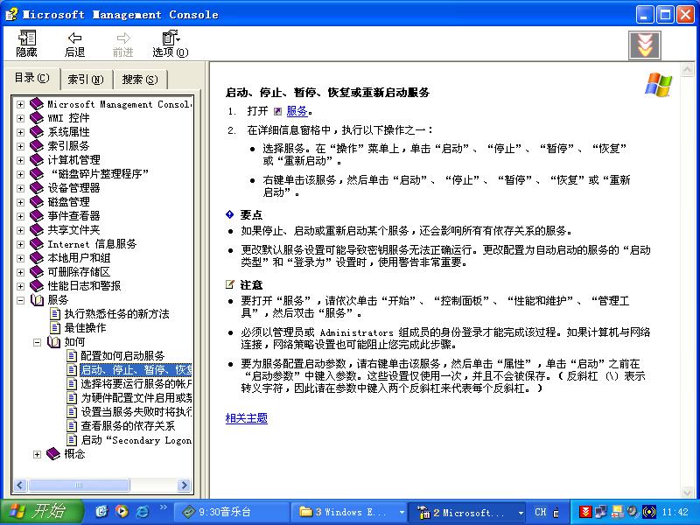700x525 pixels.
Task: Open the 相关主题 related topics link
Action: click(247, 418)
